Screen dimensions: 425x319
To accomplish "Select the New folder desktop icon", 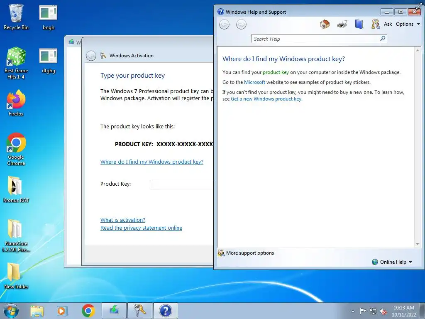I will click(16, 276).
